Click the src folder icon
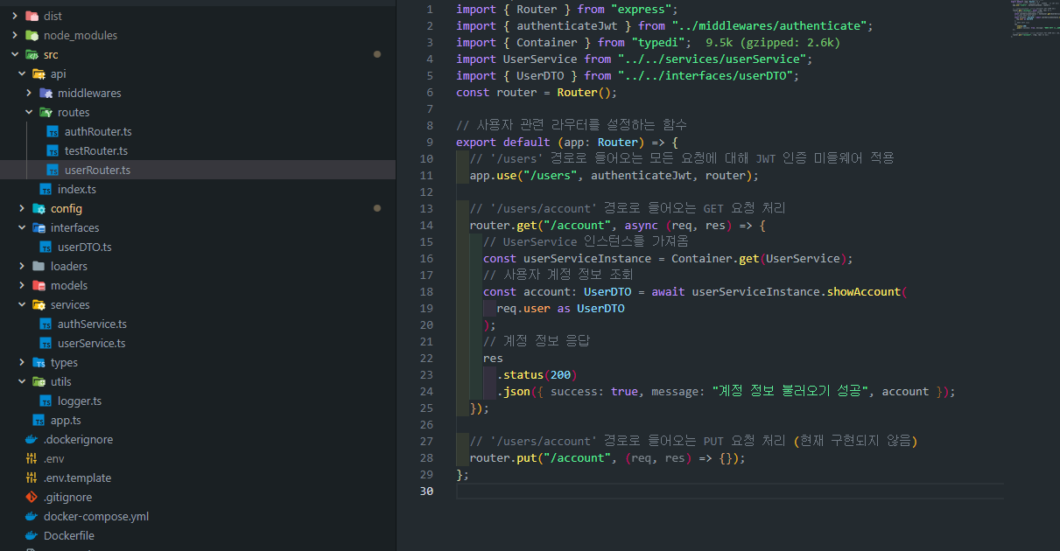Image resolution: width=1060 pixels, height=551 pixels. click(x=32, y=54)
